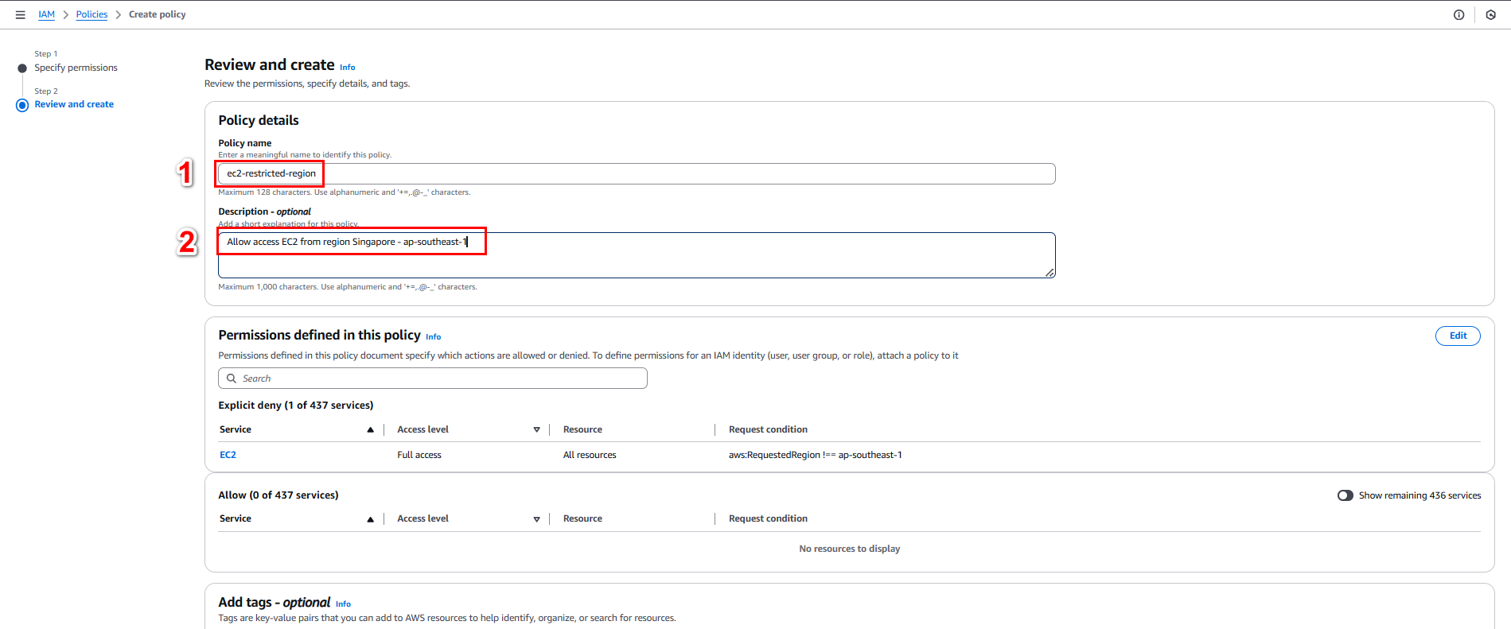
Task: Click Specify permissions step label
Action: tap(76, 68)
